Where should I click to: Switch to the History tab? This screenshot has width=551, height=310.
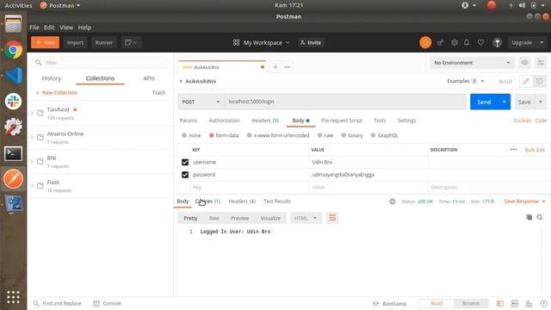[52, 78]
